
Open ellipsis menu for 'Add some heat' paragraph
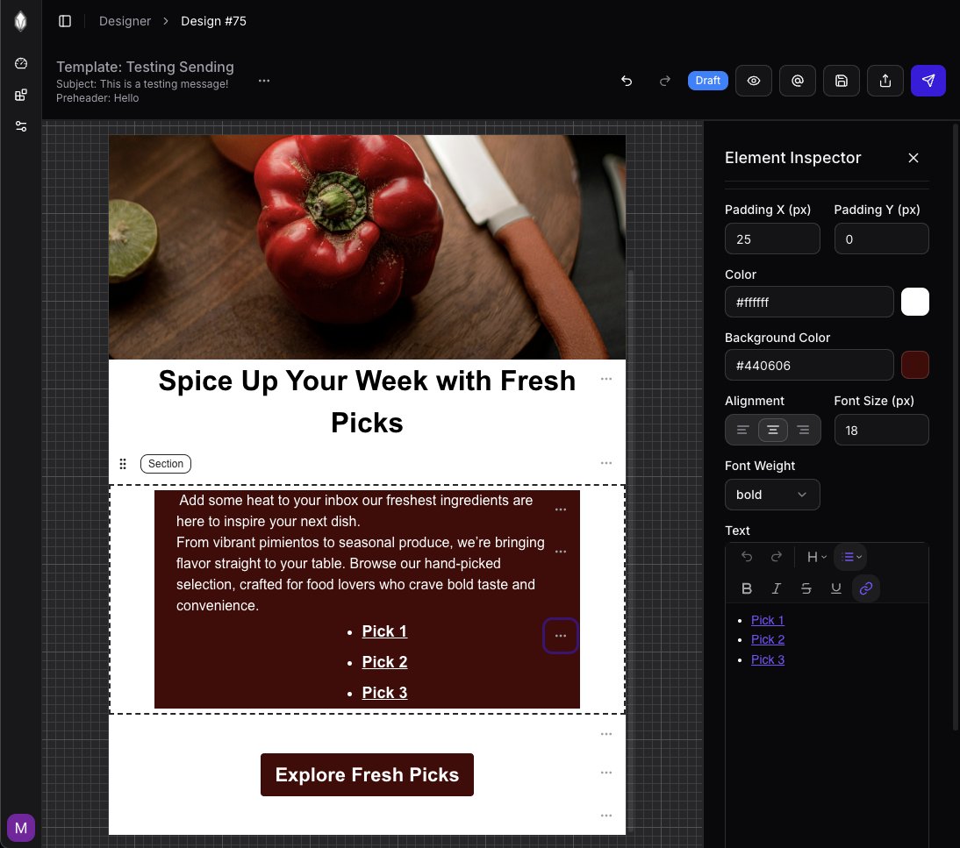(560, 510)
